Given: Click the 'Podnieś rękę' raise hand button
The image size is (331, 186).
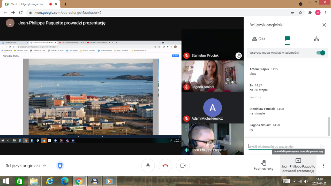Looking at the screenshot, I should click(x=264, y=165).
